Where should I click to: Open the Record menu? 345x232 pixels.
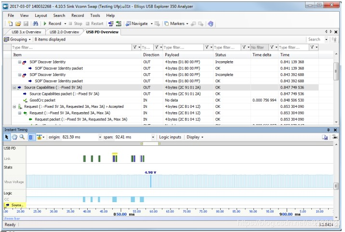(x=78, y=15)
